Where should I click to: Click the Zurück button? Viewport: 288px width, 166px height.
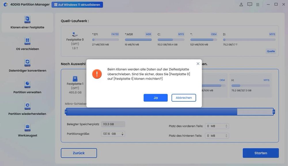[x=79, y=153]
